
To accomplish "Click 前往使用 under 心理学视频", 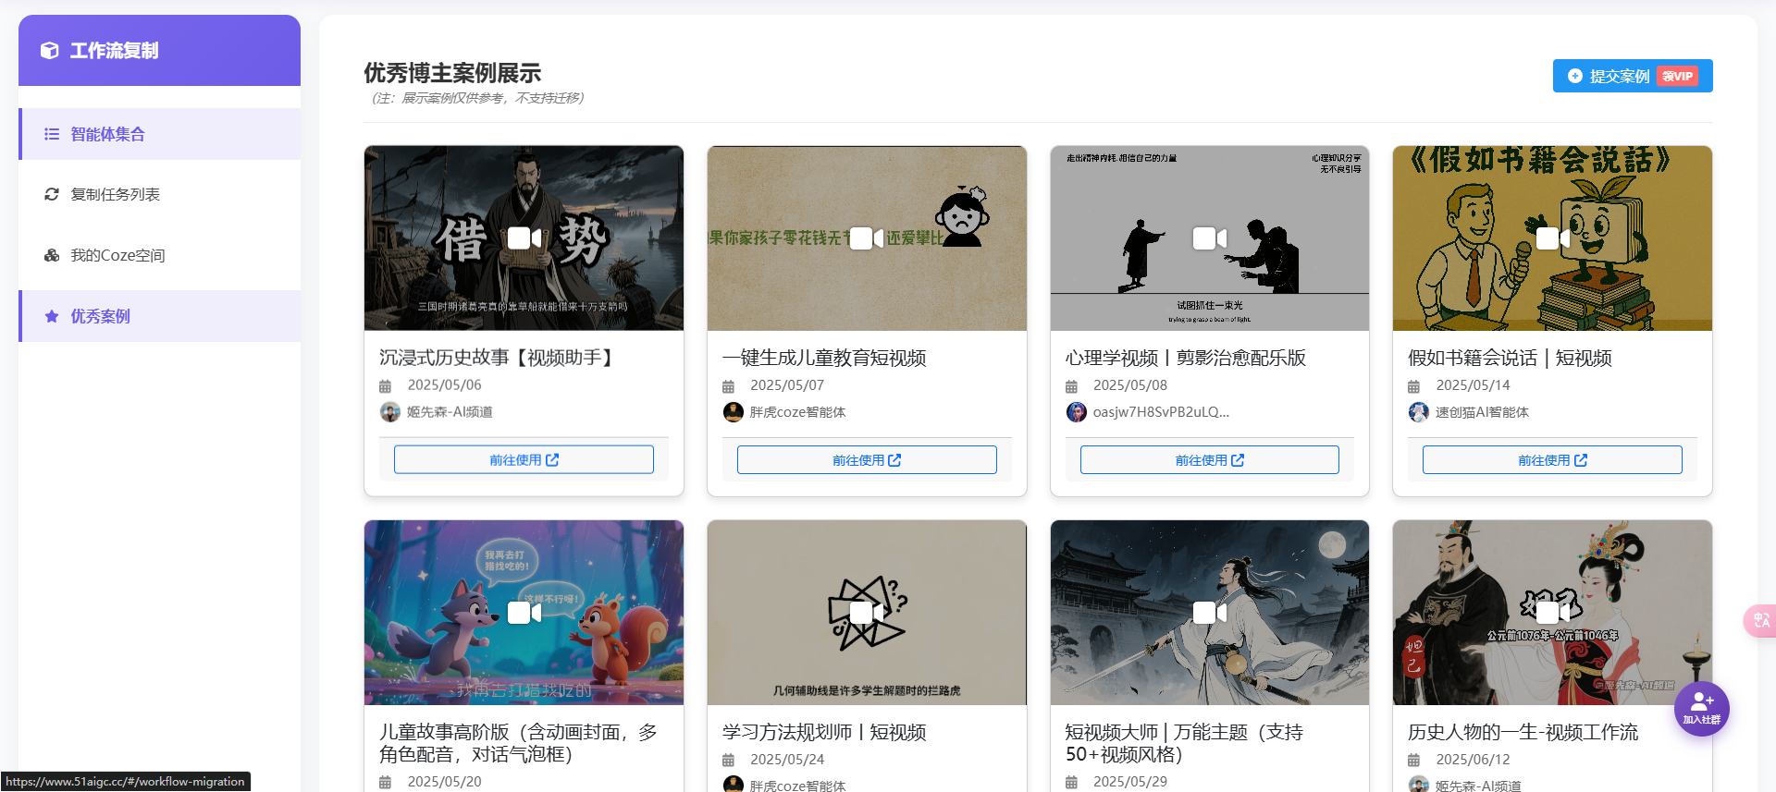I will tap(1210, 459).
